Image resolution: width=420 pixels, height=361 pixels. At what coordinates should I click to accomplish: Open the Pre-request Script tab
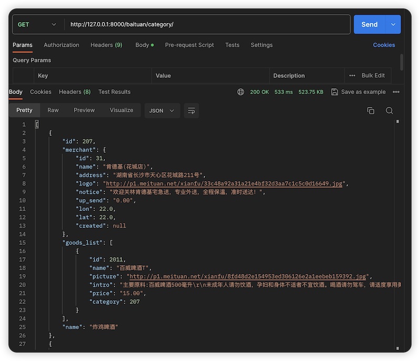pos(190,45)
